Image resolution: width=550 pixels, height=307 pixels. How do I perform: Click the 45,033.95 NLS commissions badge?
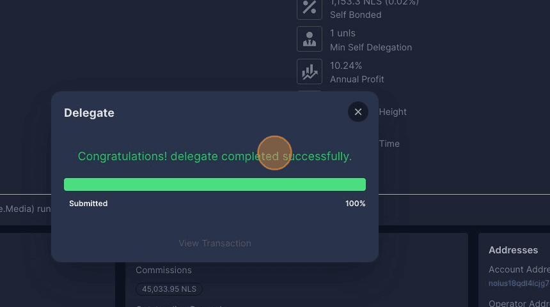pos(169,289)
